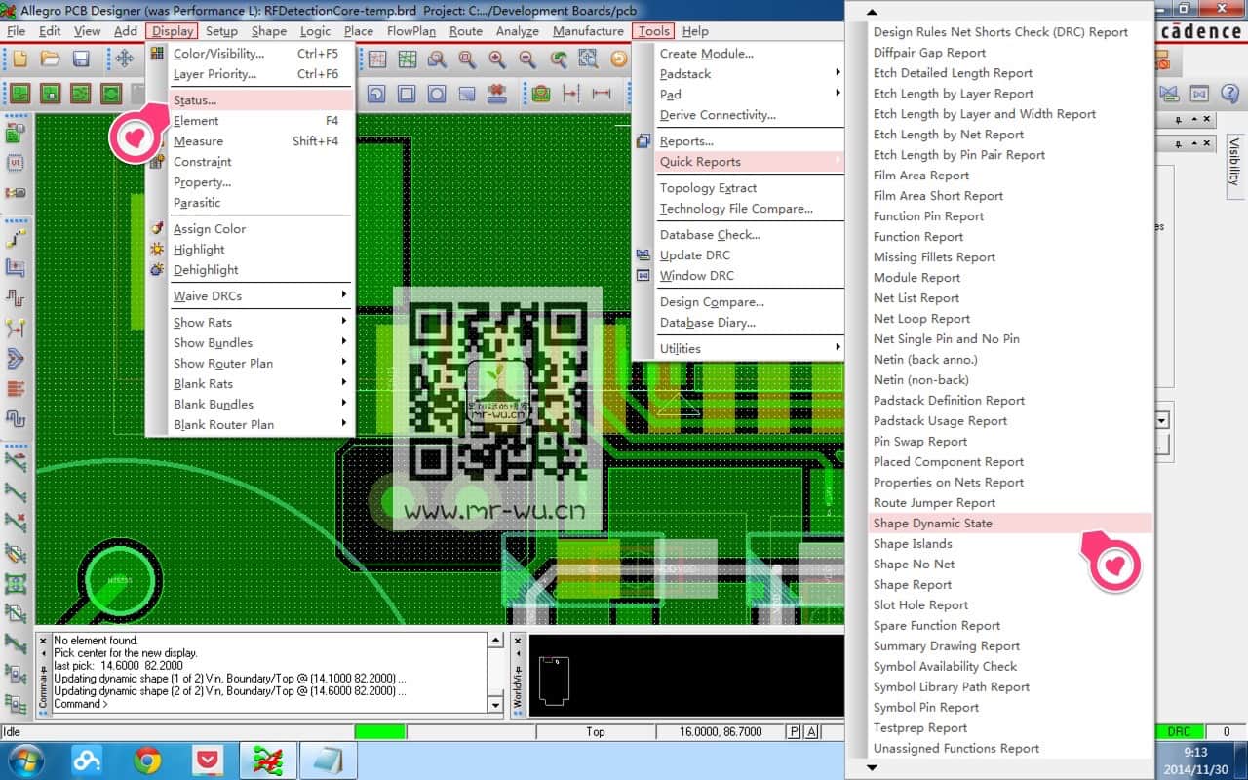
Task: Select Shape Dynamic State report
Action: pos(1010,524)
